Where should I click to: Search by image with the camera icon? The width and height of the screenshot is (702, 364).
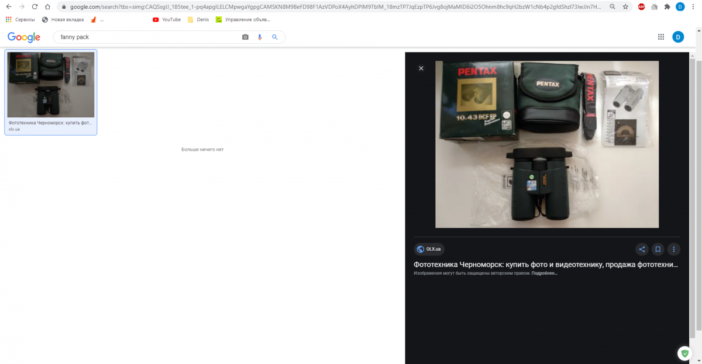point(245,37)
